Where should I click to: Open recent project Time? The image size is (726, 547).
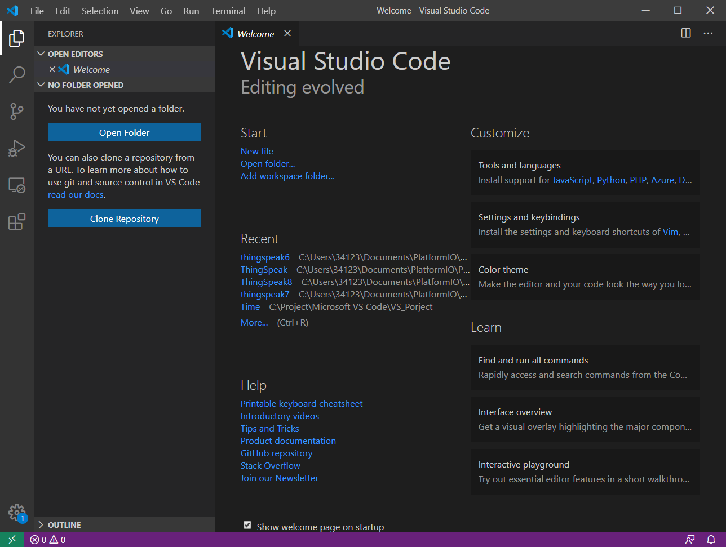[250, 306]
